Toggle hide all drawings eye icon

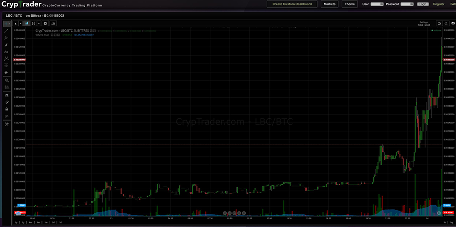click(x=6, y=116)
